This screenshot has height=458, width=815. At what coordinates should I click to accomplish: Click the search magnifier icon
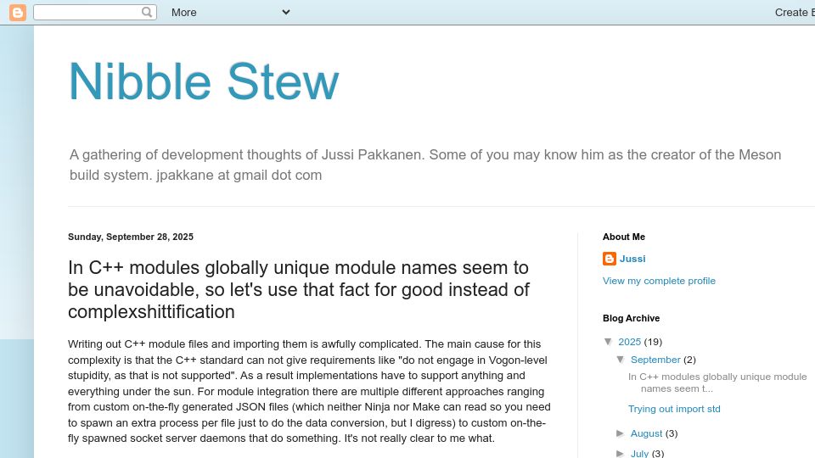click(147, 12)
